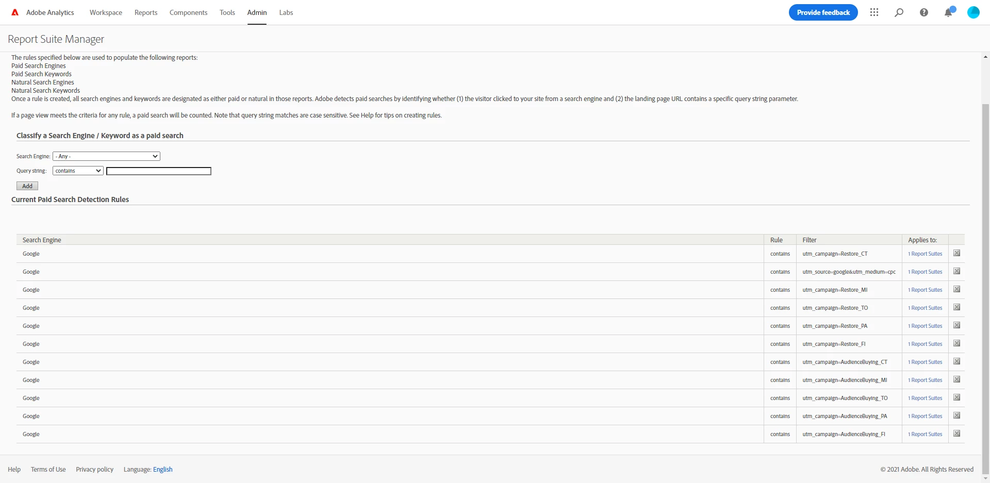
Task: Select the utm_campaign=AudienceBuying_FI filter text
Action: tap(844, 434)
